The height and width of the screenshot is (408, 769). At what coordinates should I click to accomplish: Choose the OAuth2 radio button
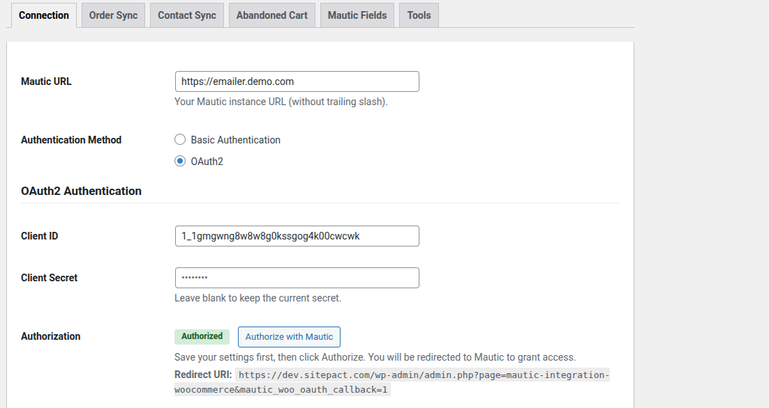(180, 162)
